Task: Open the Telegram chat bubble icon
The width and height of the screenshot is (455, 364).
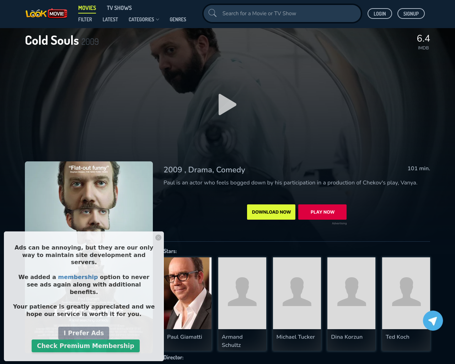Action: (433, 321)
